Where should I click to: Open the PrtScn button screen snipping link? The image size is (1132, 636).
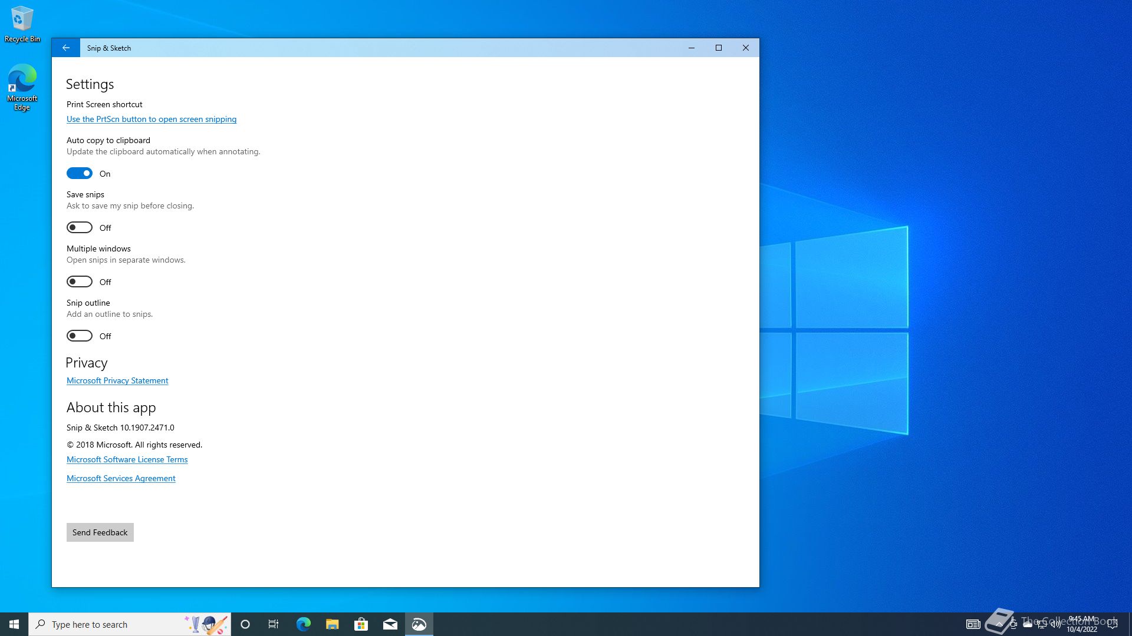click(x=152, y=119)
